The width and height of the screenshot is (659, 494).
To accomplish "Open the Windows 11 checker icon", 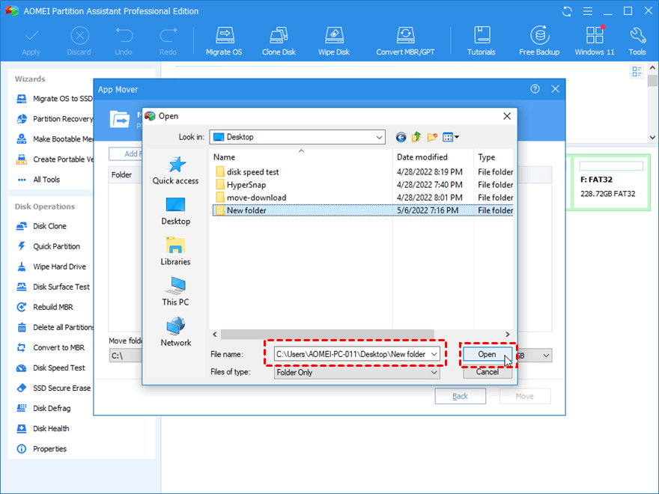I will click(x=595, y=41).
